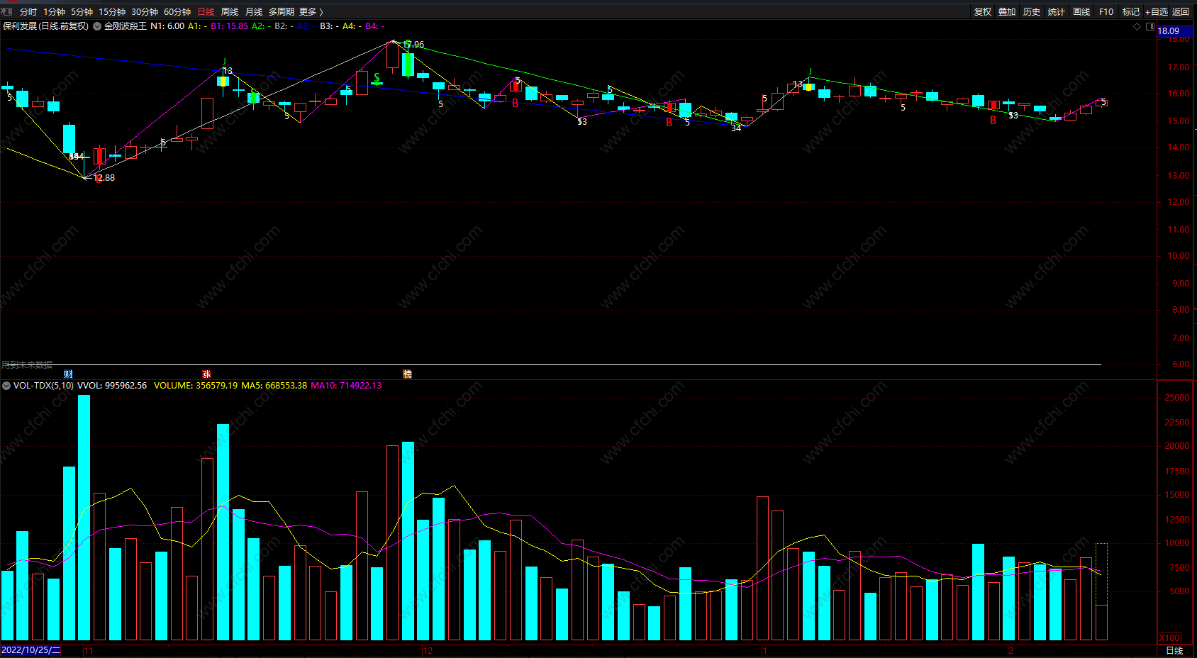
Task: Click the 返回 back button
Action: [x=1181, y=12]
